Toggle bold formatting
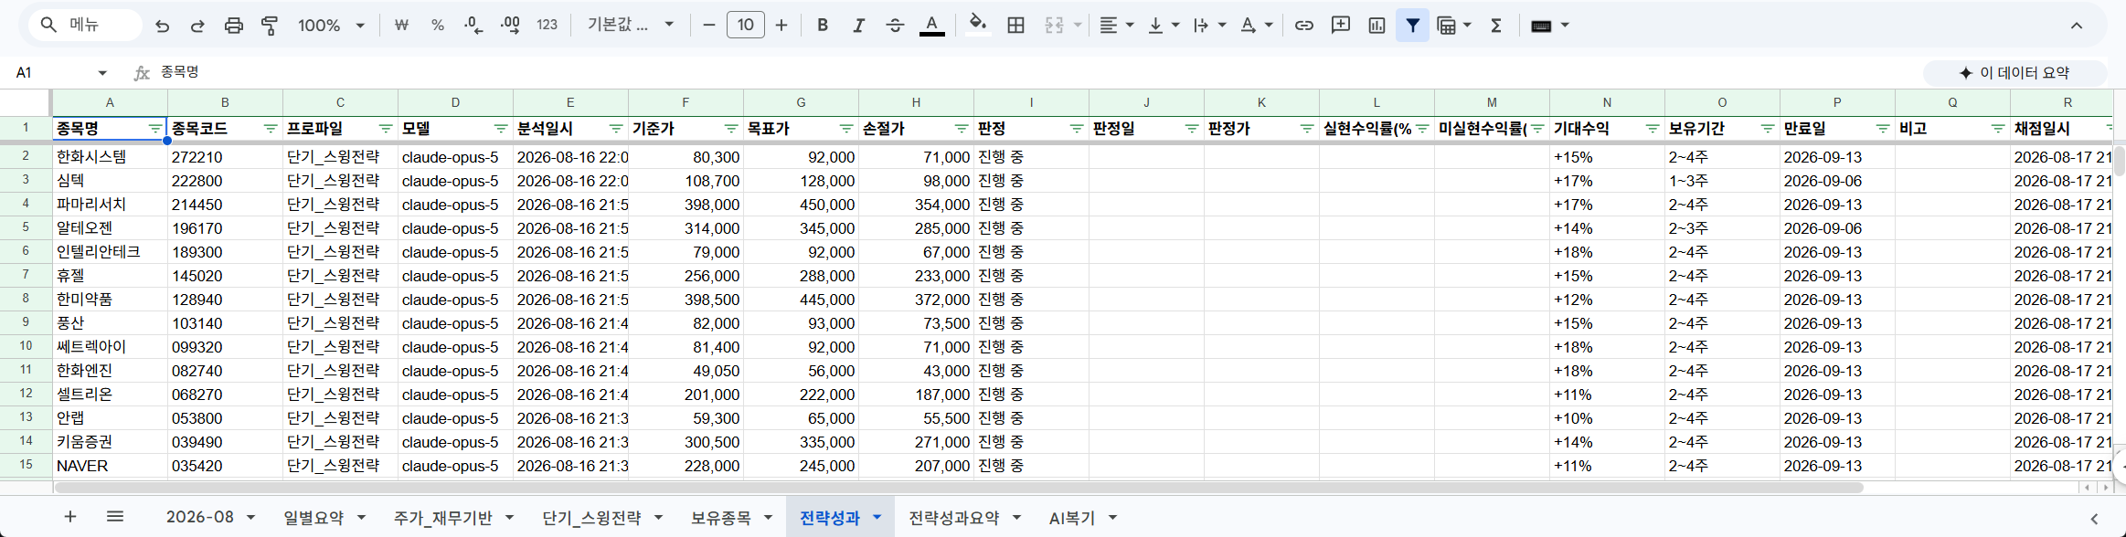Viewport: 2126px width, 537px height. [x=823, y=26]
